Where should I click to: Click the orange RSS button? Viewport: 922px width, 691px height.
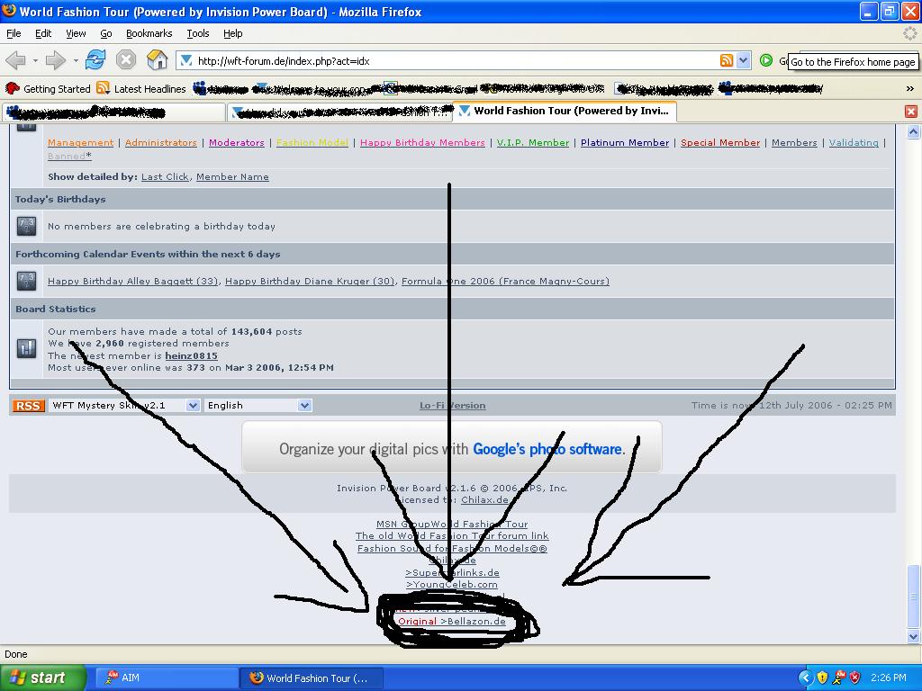pos(28,406)
